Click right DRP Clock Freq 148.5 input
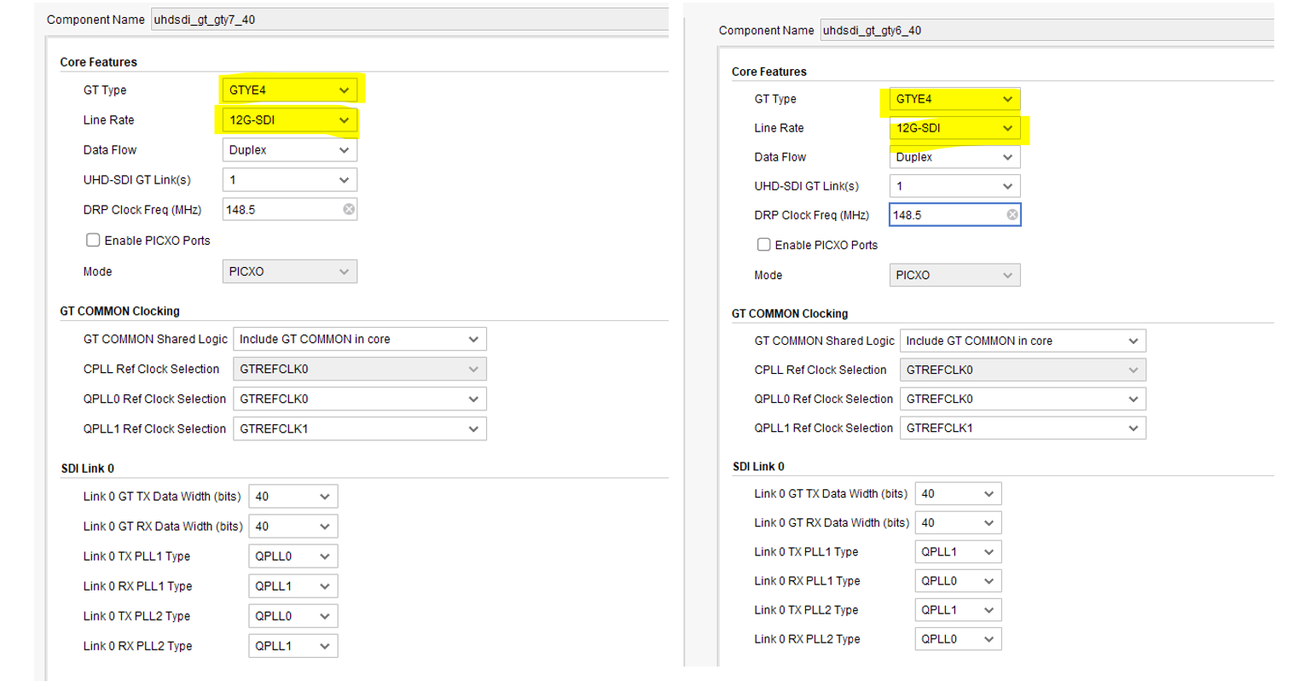The image size is (1293, 687). [x=945, y=215]
